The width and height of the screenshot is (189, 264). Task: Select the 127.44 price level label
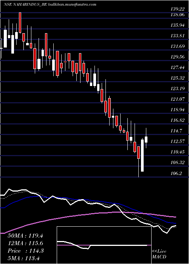click(x=178, y=68)
